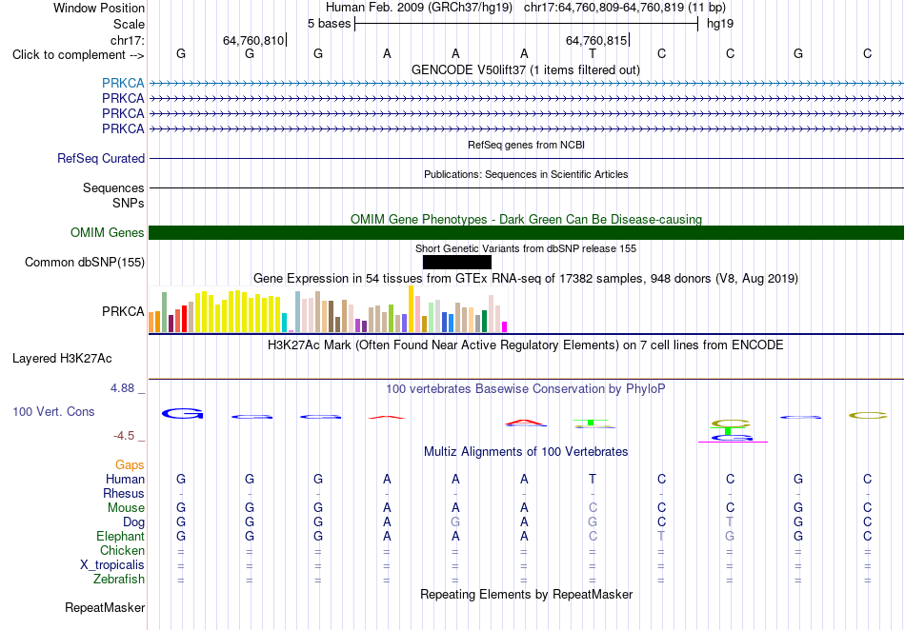
Task: Click the chr17:64,760,809-64,760,819 window position text
Action: pyautogui.click(x=604, y=8)
